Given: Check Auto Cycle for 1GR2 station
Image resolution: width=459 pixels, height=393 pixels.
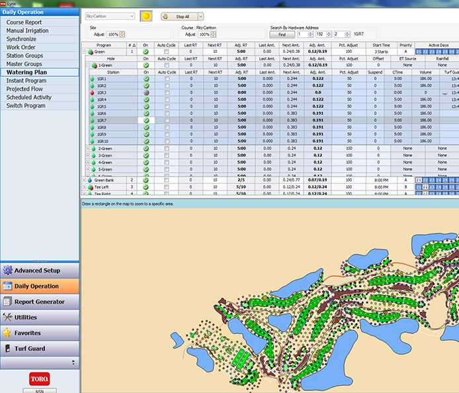Looking at the screenshot, I should coord(167,85).
